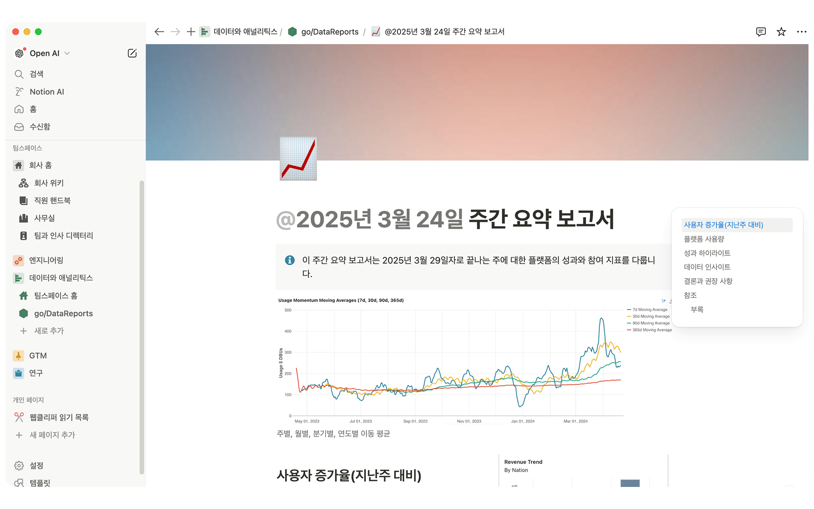The image size is (814, 509).
Task: Toggle the 7d Moving Average legend series
Action: 647,309
